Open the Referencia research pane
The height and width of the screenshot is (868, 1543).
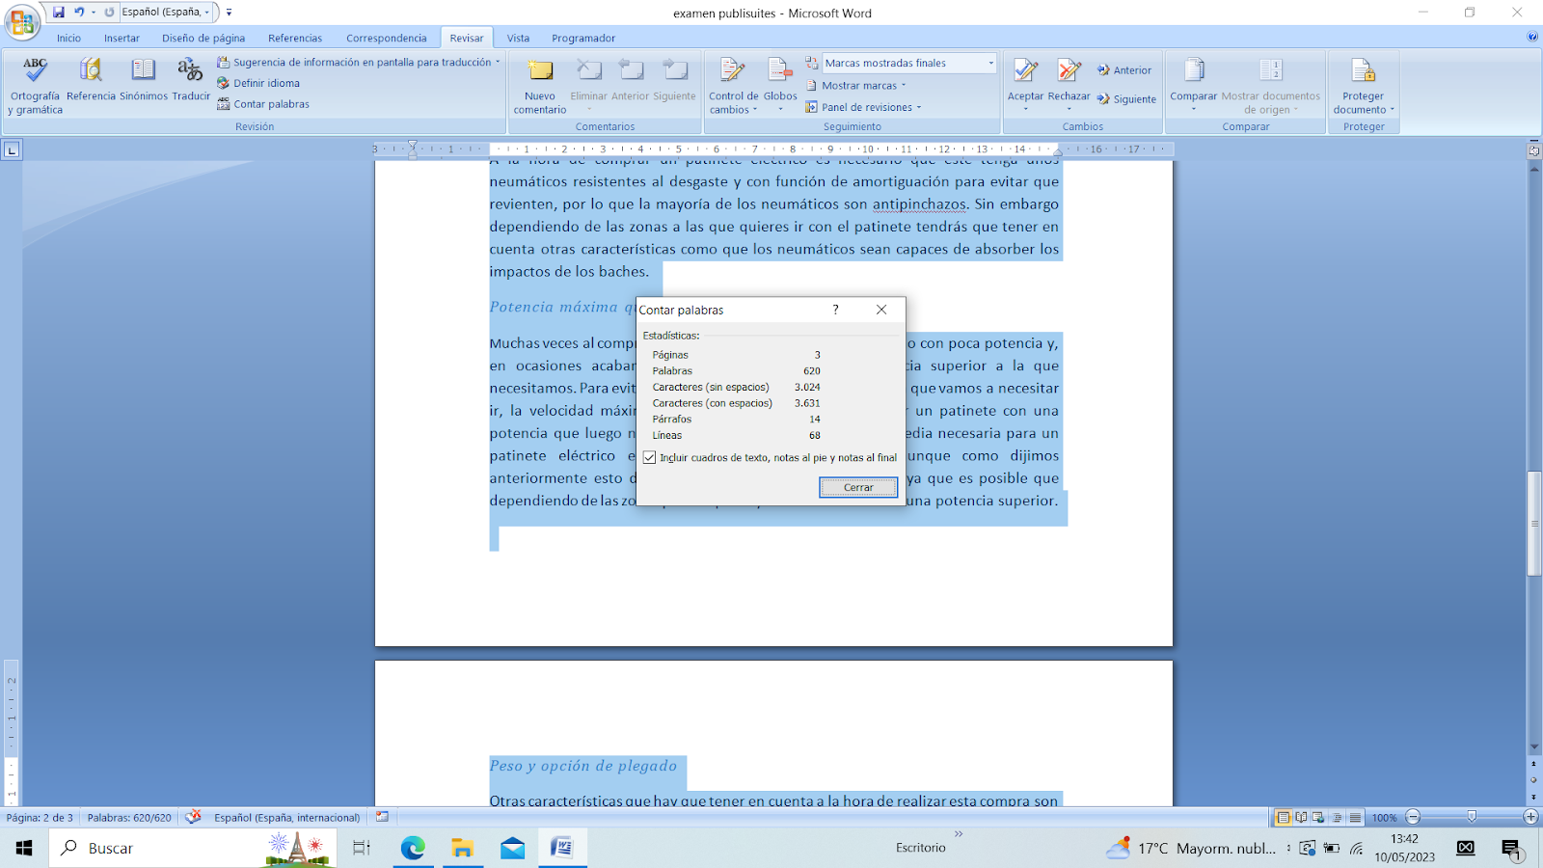click(91, 79)
